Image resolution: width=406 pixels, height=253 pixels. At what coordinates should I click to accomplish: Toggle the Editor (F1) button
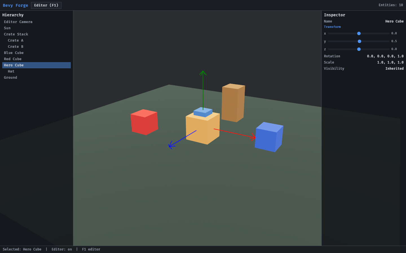coord(46,5)
